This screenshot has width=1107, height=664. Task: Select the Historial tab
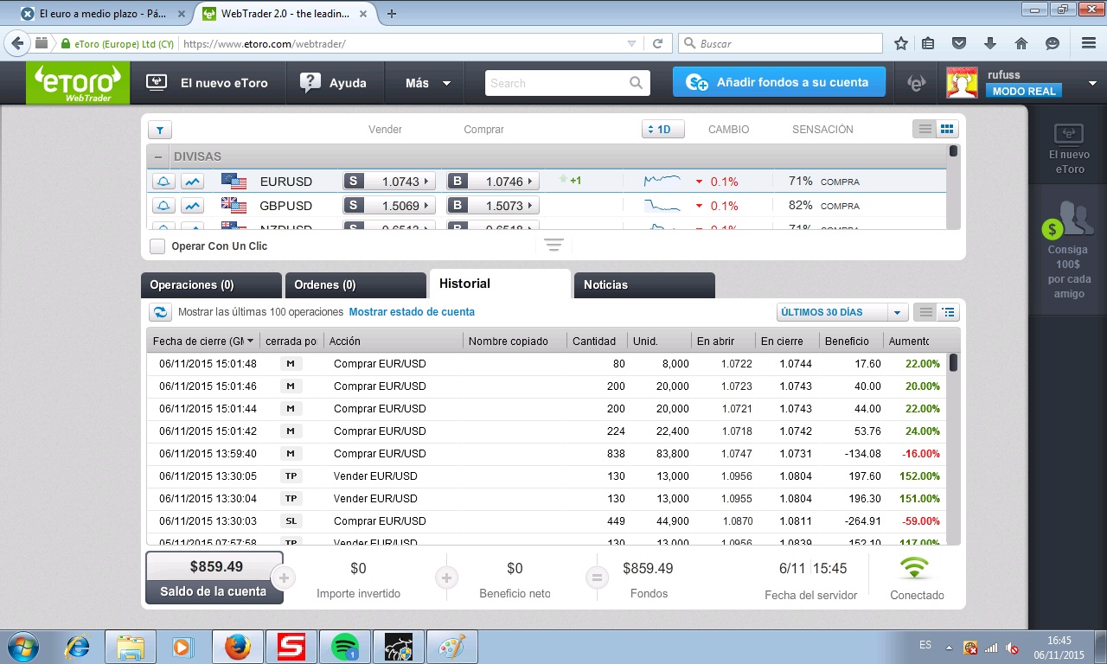click(500, 284)
